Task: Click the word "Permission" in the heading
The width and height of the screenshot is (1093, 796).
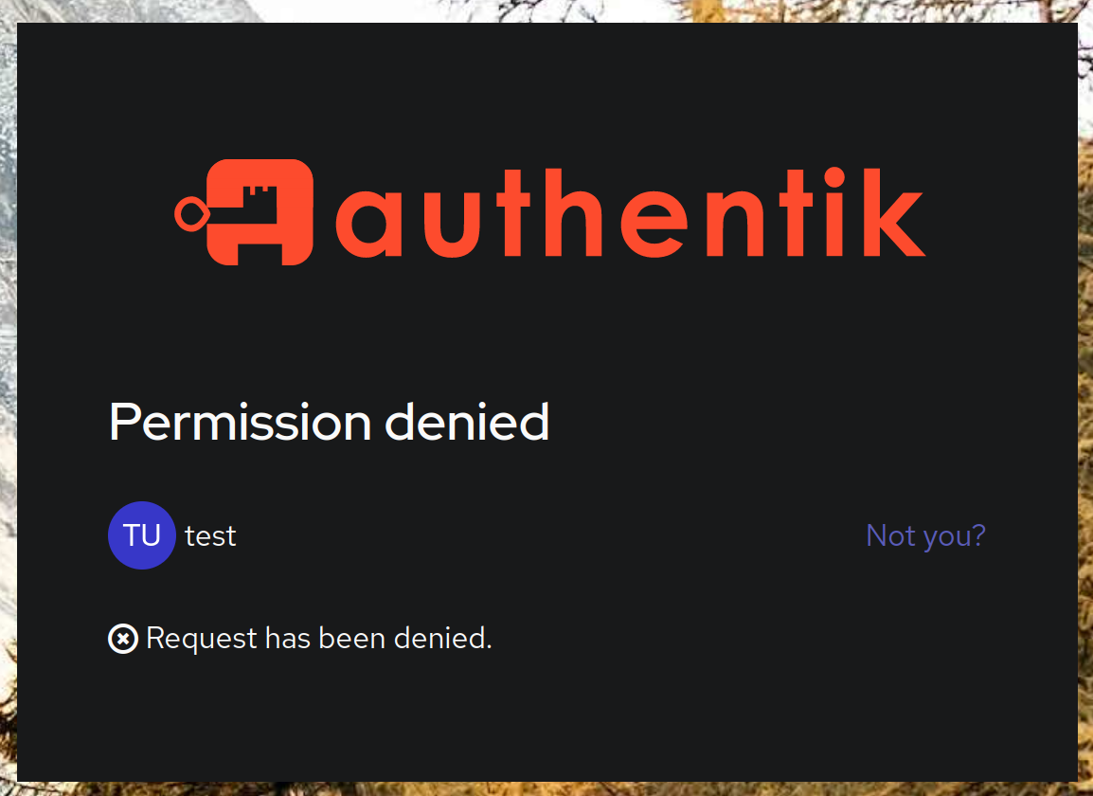Action: pos(241,423)
